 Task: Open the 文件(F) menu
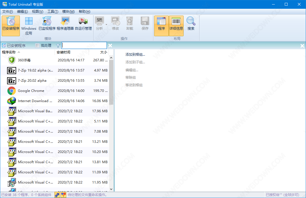pos(7,12)
